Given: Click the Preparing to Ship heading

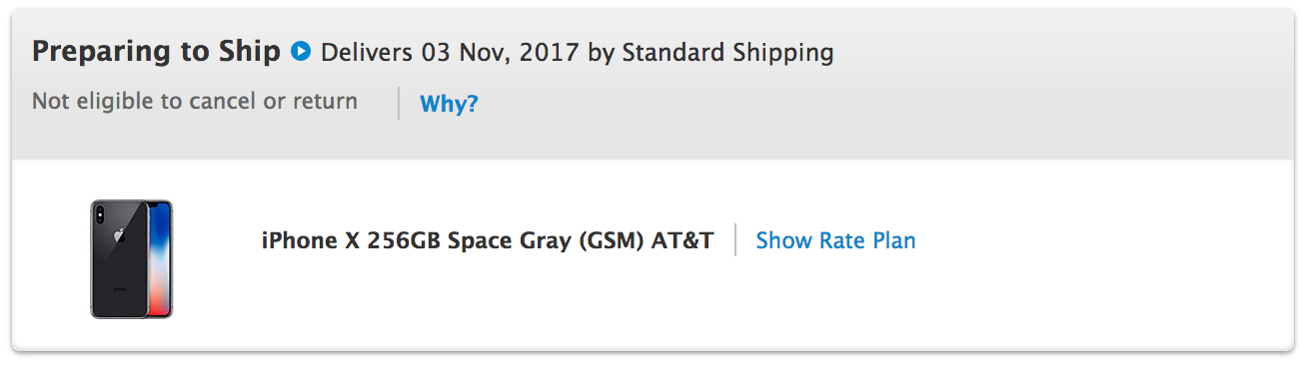Looking at the screenshot, I should [x=156, y=52].
